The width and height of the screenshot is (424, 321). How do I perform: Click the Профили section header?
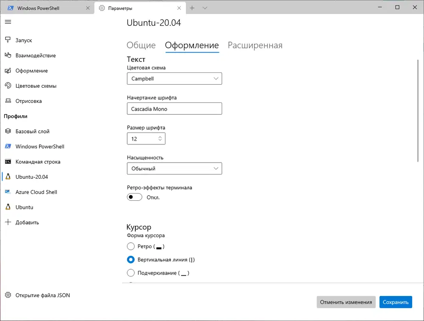pyautogui.click(x=16, y=116)
